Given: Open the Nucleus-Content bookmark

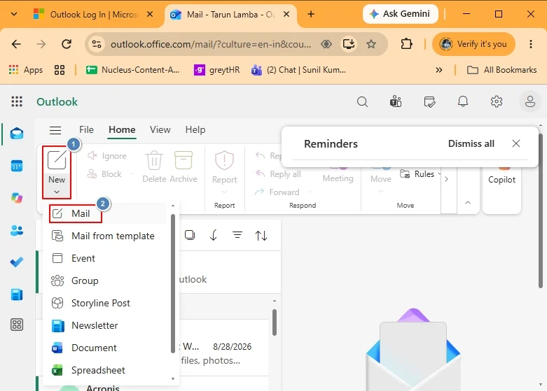Looking at the screenshot, I should pyautogui.click(x=133, y=70).
